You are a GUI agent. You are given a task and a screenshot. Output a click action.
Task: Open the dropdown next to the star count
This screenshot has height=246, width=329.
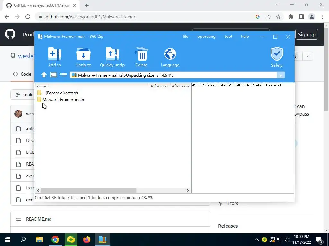pyautogui.click(x=308, y=56)
